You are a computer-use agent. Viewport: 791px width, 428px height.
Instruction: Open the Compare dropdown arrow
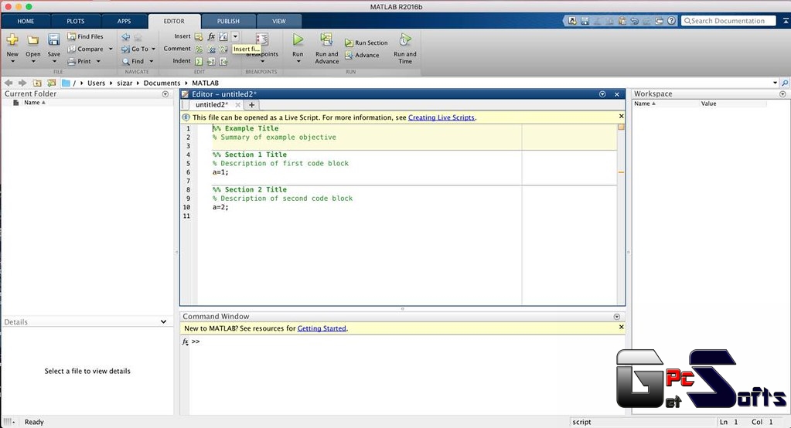[111, 49]
